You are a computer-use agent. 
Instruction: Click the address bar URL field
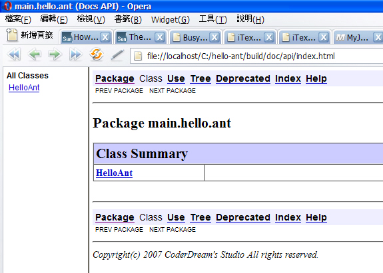256,56
